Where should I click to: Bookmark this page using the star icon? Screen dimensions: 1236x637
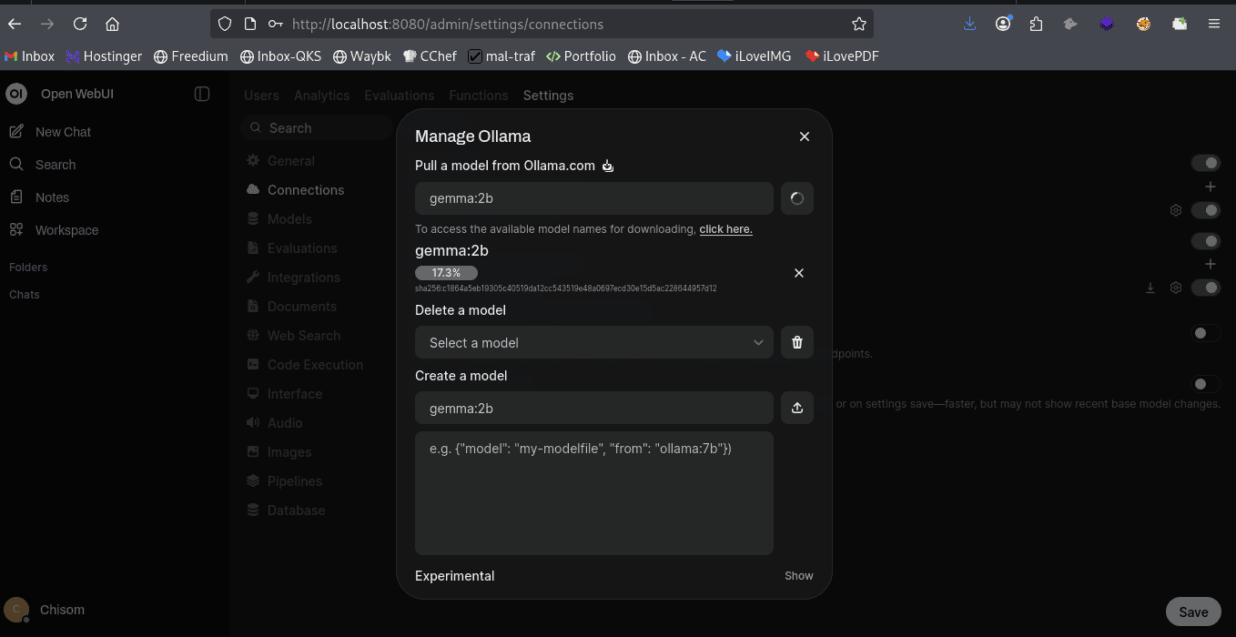point(858,25)
